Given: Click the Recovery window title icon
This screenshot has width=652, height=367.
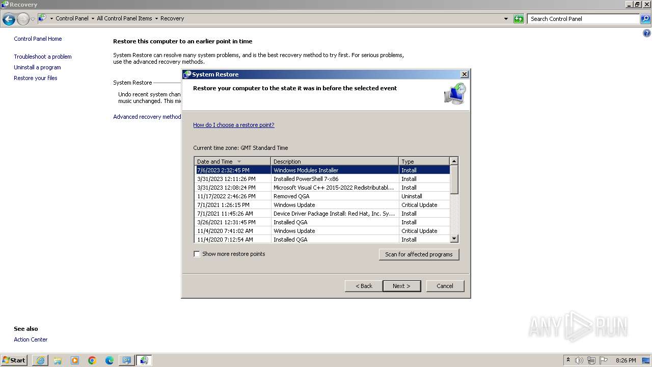Looking at the screenshot, I should (x=5, y=4).
